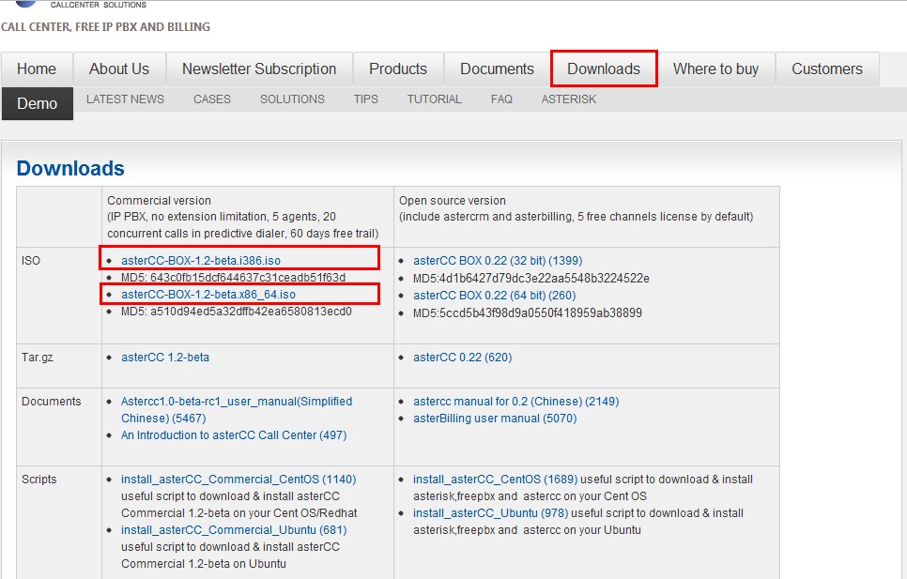Screen dimensions: 907x579
Task: Go to the Home tab
Action: tap(37, 69)
